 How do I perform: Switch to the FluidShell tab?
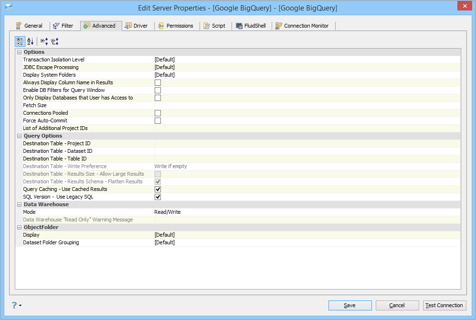[x=251, y=26]
